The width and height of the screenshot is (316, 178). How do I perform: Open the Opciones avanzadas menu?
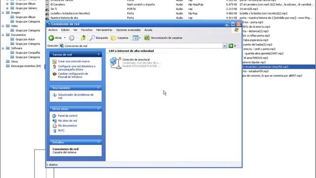click(128, 30)
